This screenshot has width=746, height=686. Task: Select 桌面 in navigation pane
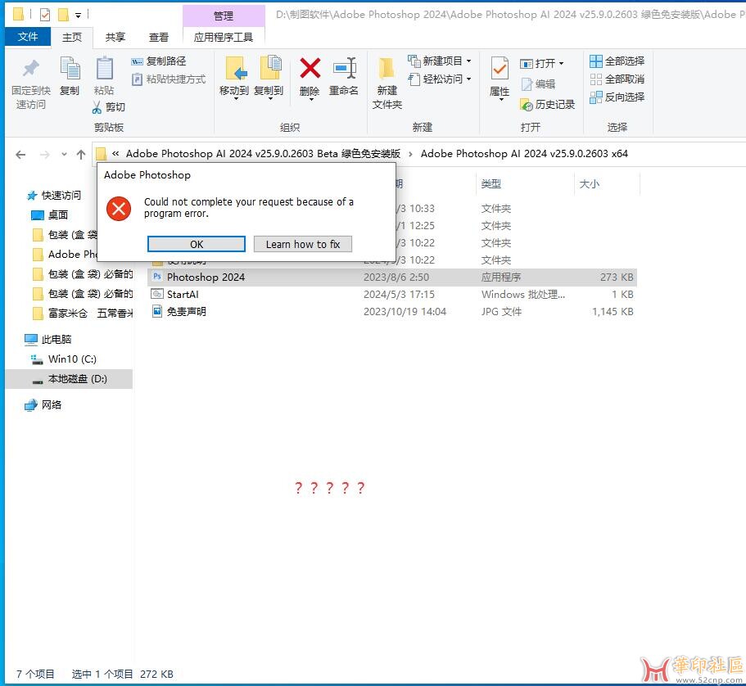(x=57, y=215)
